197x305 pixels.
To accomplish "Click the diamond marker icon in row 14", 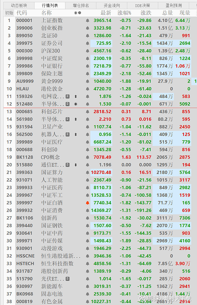I will (x=76, y=119).
